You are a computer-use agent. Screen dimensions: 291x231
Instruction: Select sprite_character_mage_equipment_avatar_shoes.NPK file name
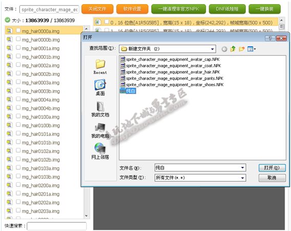click(175, 85)
